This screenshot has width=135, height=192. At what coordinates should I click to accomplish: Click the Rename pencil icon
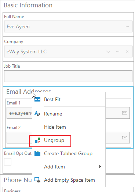[x=37, y=114]
